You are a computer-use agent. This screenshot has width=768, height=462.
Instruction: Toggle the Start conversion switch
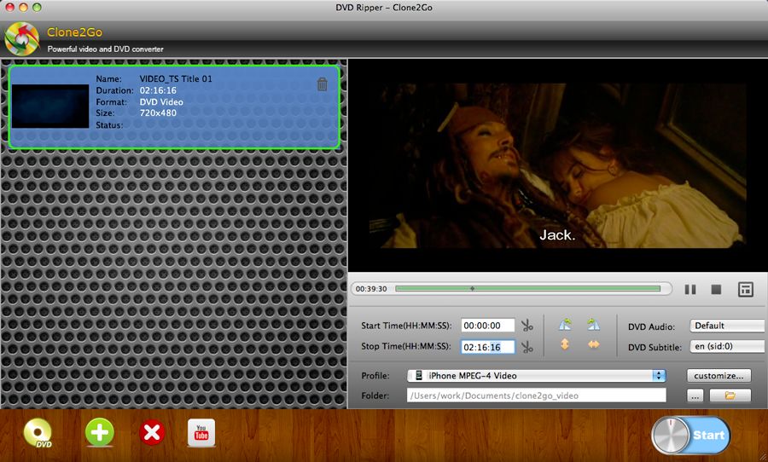(x=690, y=435)
